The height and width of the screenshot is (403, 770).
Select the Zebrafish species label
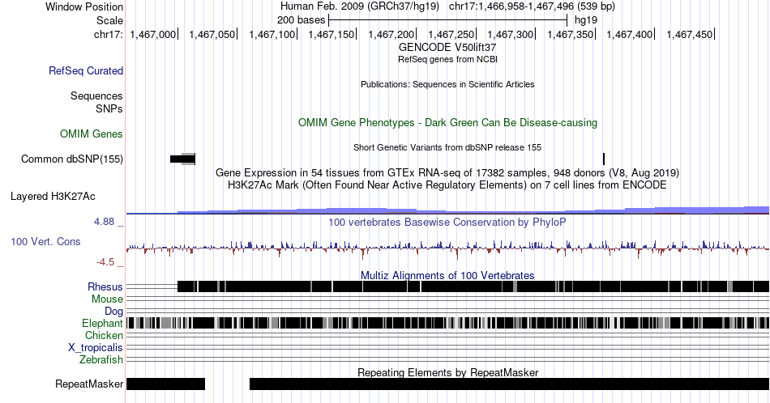pos(101,359)
